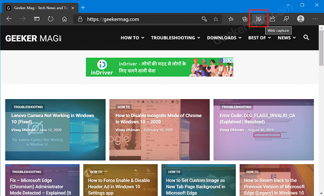Click the vertical page scrollbar thumb

tap(321, 48)
